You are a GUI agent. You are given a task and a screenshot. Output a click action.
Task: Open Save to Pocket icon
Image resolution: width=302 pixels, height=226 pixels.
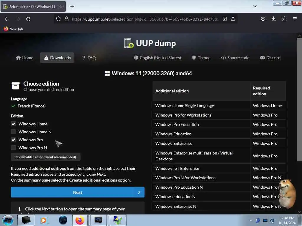[x=263, y=19]
